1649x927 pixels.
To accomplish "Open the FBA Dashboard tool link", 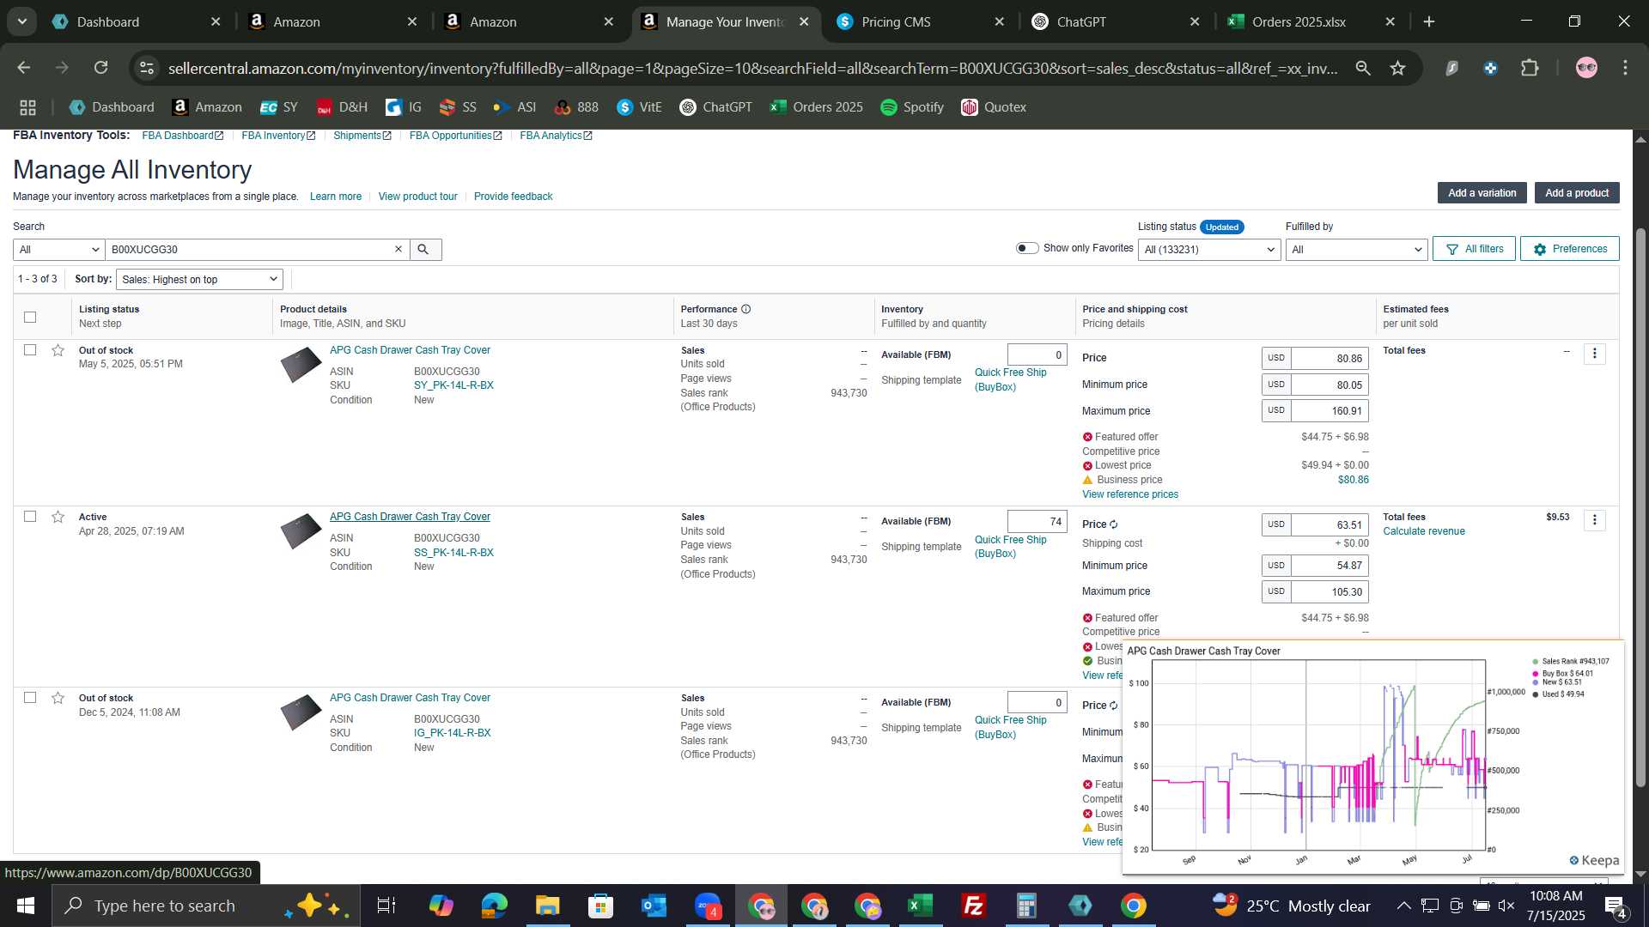I will click(x=182, y=136).
